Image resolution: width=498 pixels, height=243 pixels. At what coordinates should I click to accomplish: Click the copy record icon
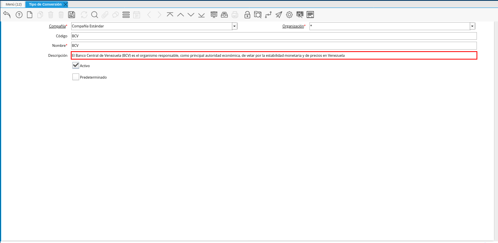40,15
